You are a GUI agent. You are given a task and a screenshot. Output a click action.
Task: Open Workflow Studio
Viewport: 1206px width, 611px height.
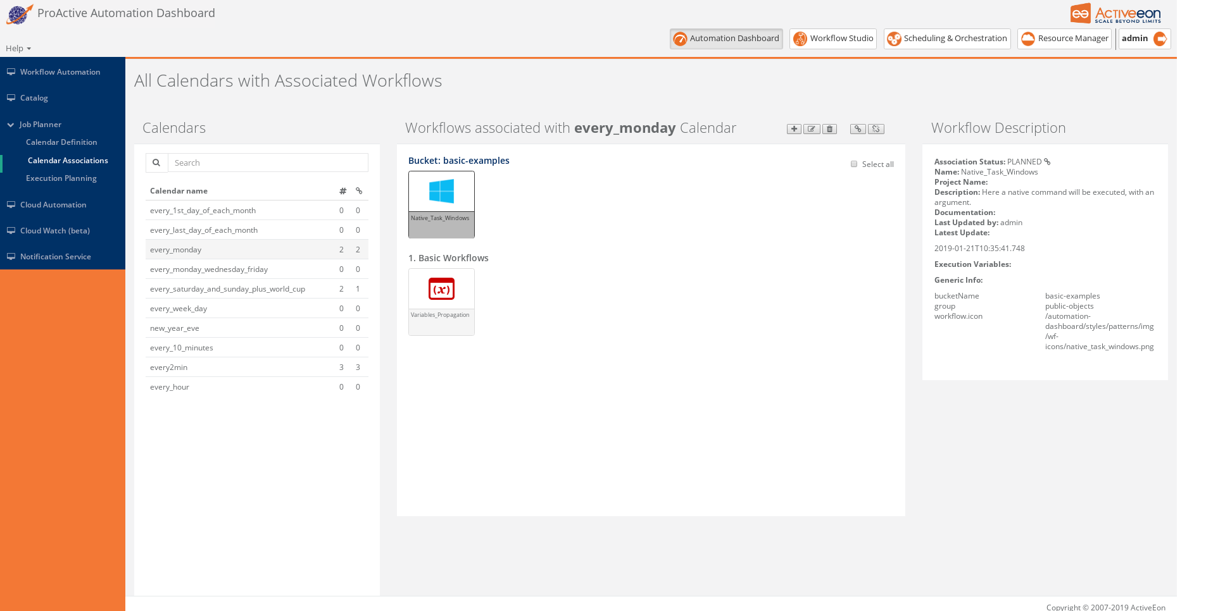point(833,39)
